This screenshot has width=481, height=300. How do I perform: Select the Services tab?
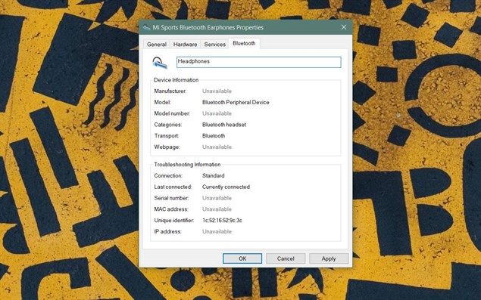pyautogui.click(x=214, y=44)
